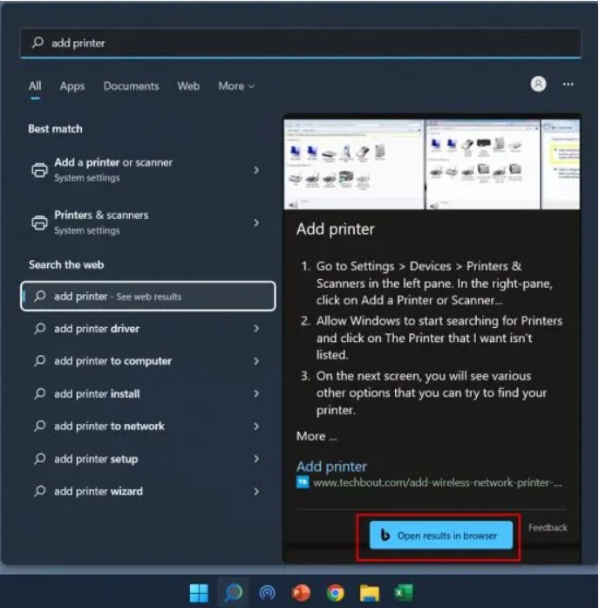
Task: Launch PowerPoint from the taskbar
Action: click(302, 593)
